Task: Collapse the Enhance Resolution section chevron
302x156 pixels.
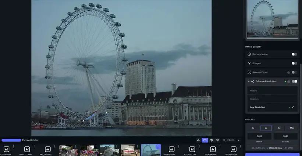Action: coord(248,81)
